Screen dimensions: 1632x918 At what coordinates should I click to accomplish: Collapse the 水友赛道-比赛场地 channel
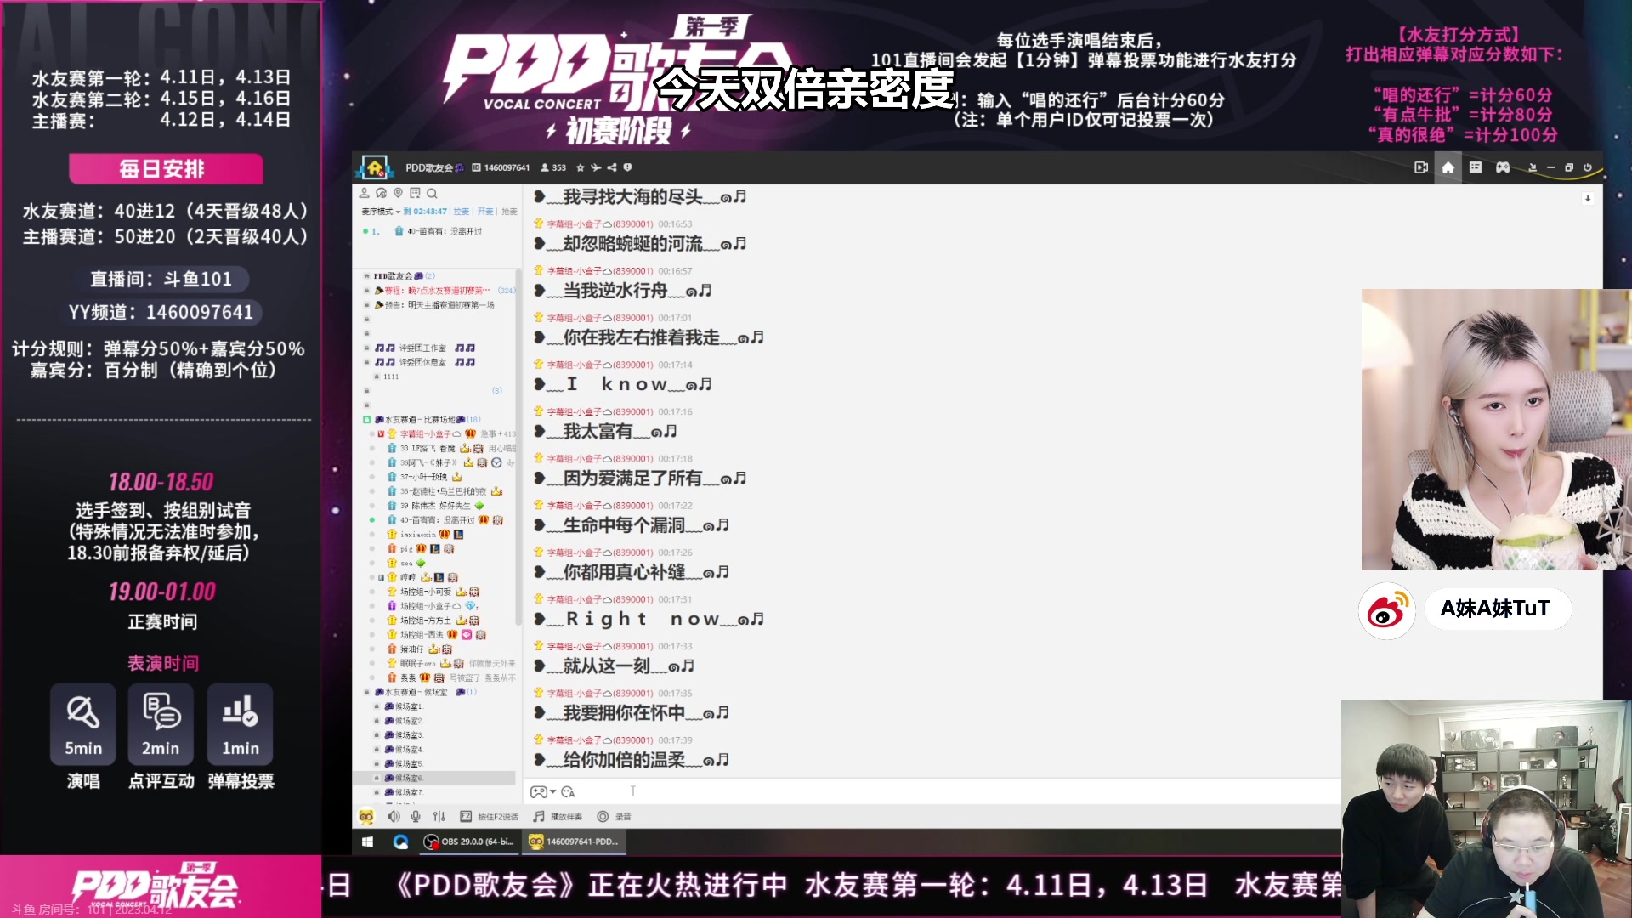(x=366, y=420)
